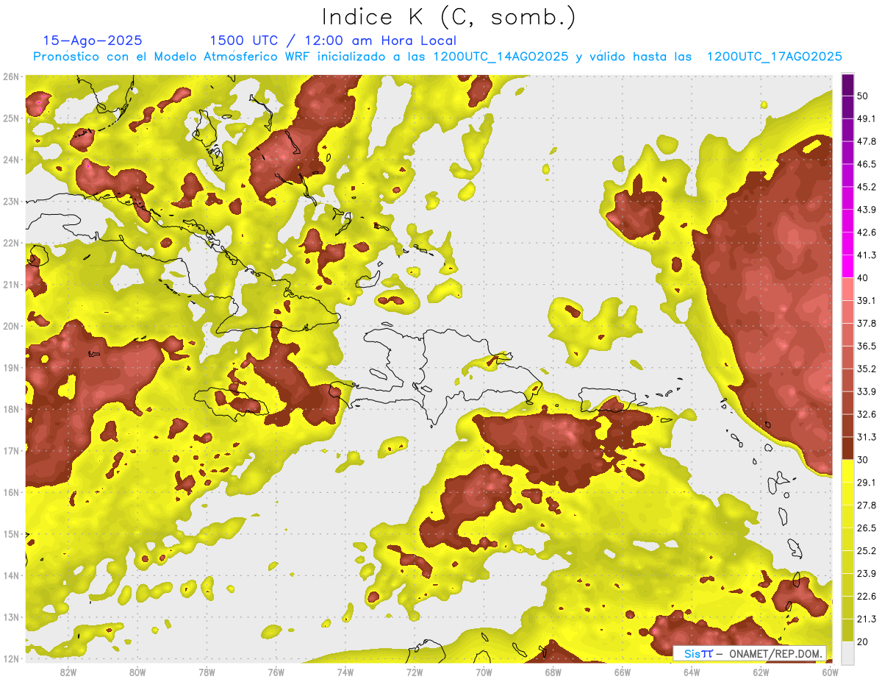Click the colorbar value 43.9
882x682 pixels.
click(x=867, y=210)
